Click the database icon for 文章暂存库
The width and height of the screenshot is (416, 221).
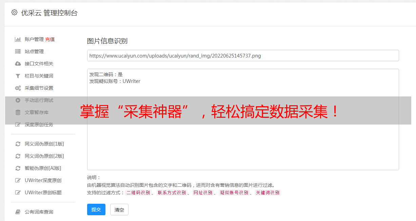[18, 112]
